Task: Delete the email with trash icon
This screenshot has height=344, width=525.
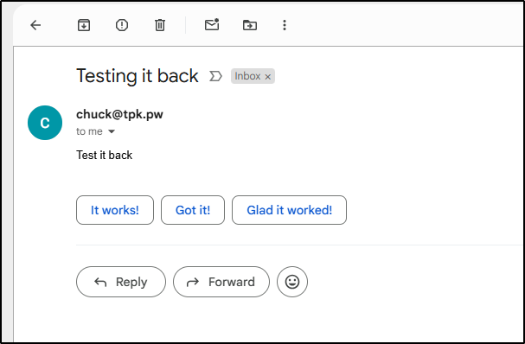Action: pos(160,25)
